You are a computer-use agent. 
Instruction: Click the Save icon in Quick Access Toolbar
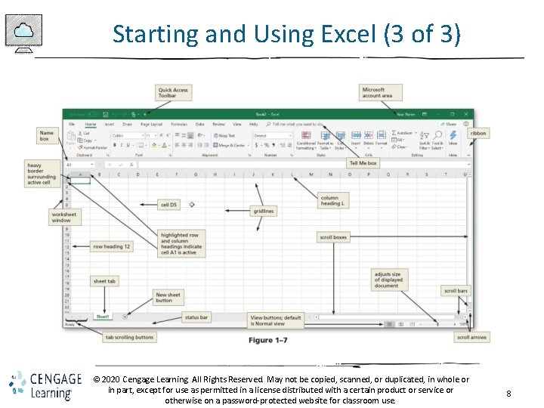tap(106, 114)
